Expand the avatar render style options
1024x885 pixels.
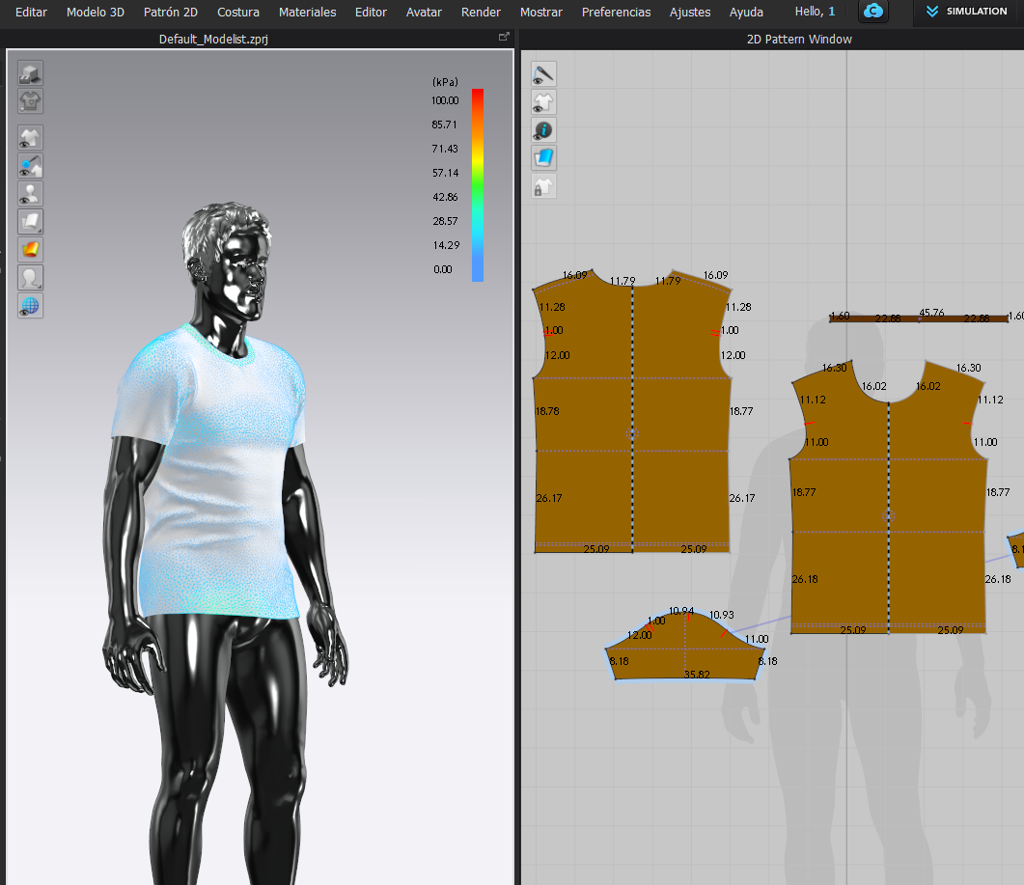(31, 278)
